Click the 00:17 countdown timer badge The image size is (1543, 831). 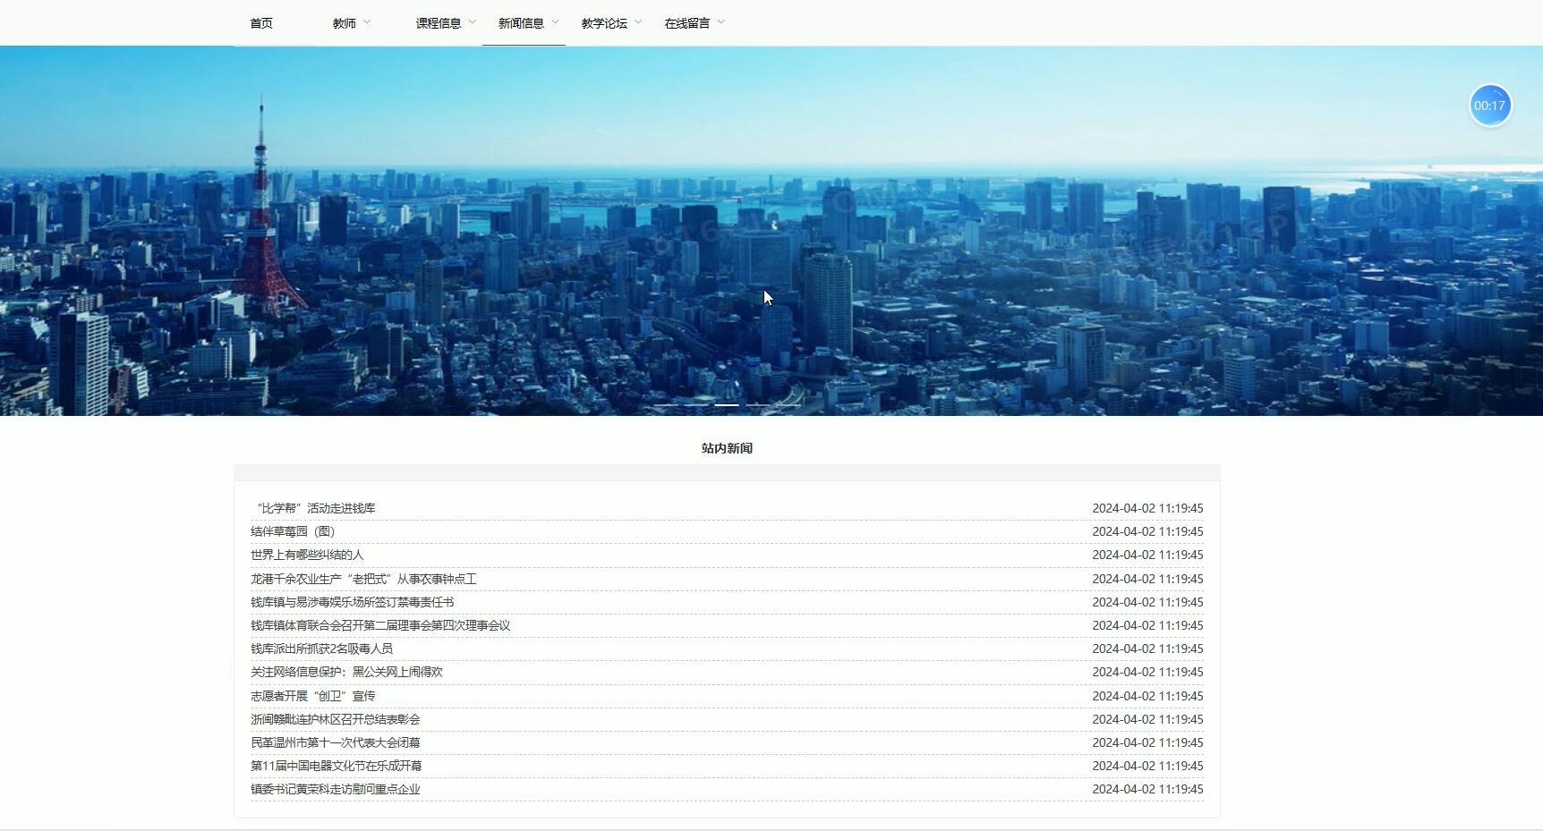coord(1489,105)
